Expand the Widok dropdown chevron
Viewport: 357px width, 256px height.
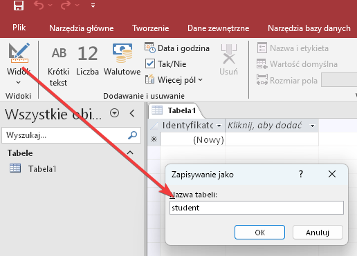(x=19, y=82)
